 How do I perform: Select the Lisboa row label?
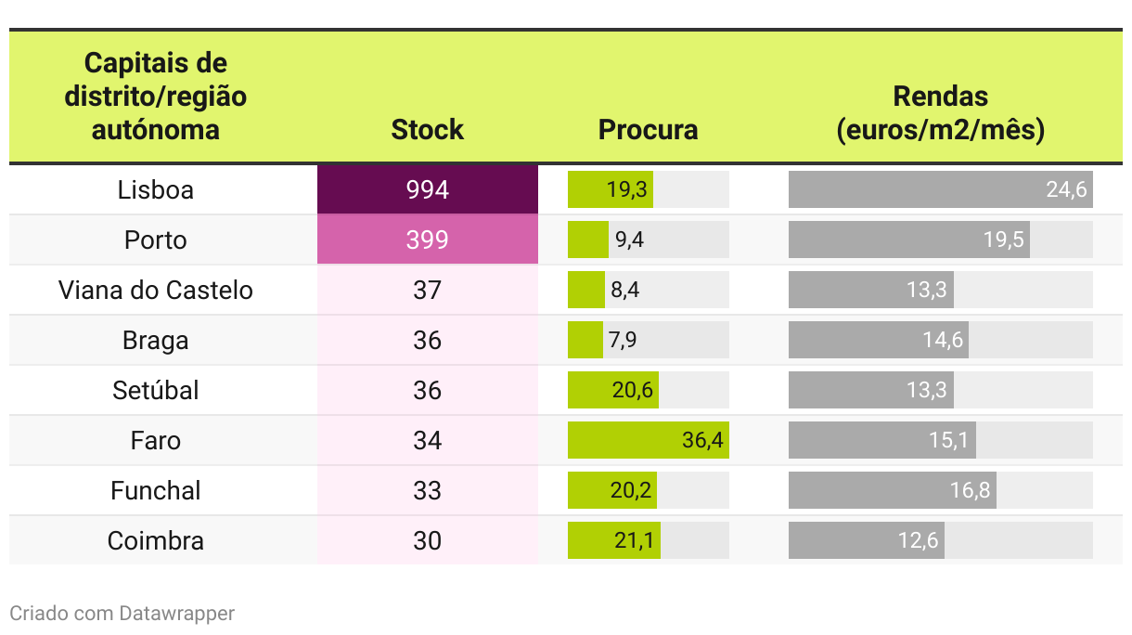156,190
